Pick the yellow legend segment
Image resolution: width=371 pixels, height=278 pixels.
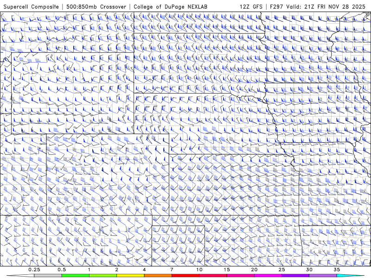tap(130, 276)
